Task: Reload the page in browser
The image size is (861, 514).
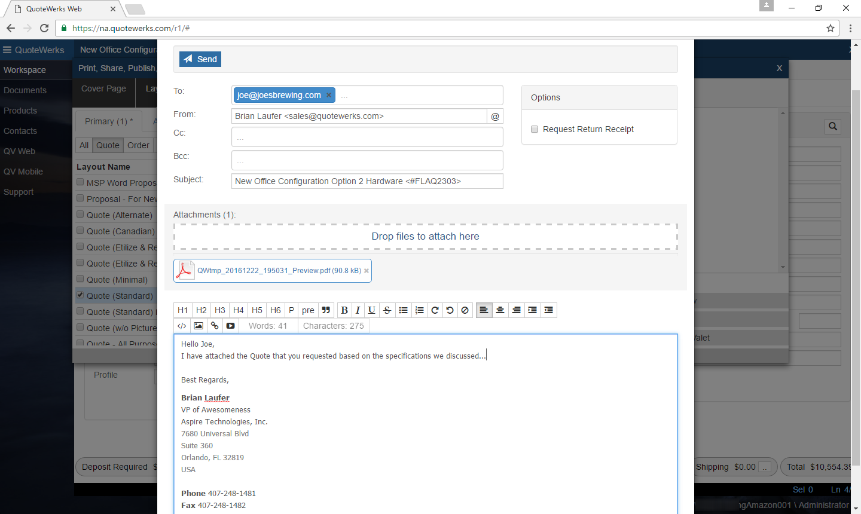Action: click(44, 28)
